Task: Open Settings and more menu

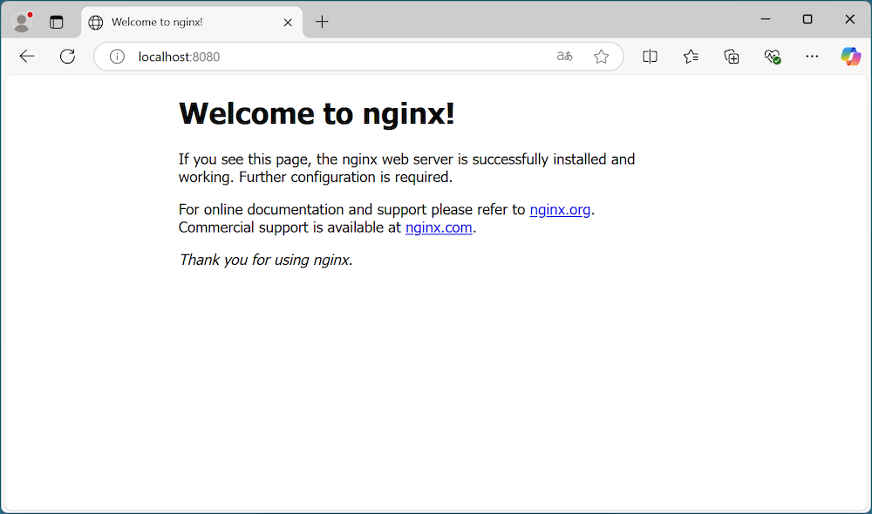Action: 812,56
